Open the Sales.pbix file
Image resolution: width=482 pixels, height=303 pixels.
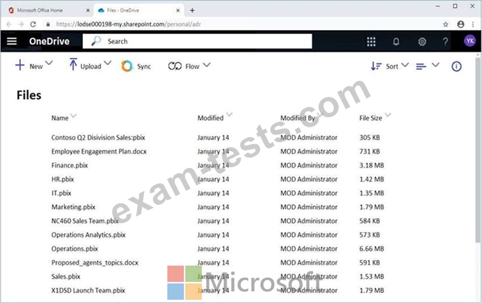coord(66,277)
